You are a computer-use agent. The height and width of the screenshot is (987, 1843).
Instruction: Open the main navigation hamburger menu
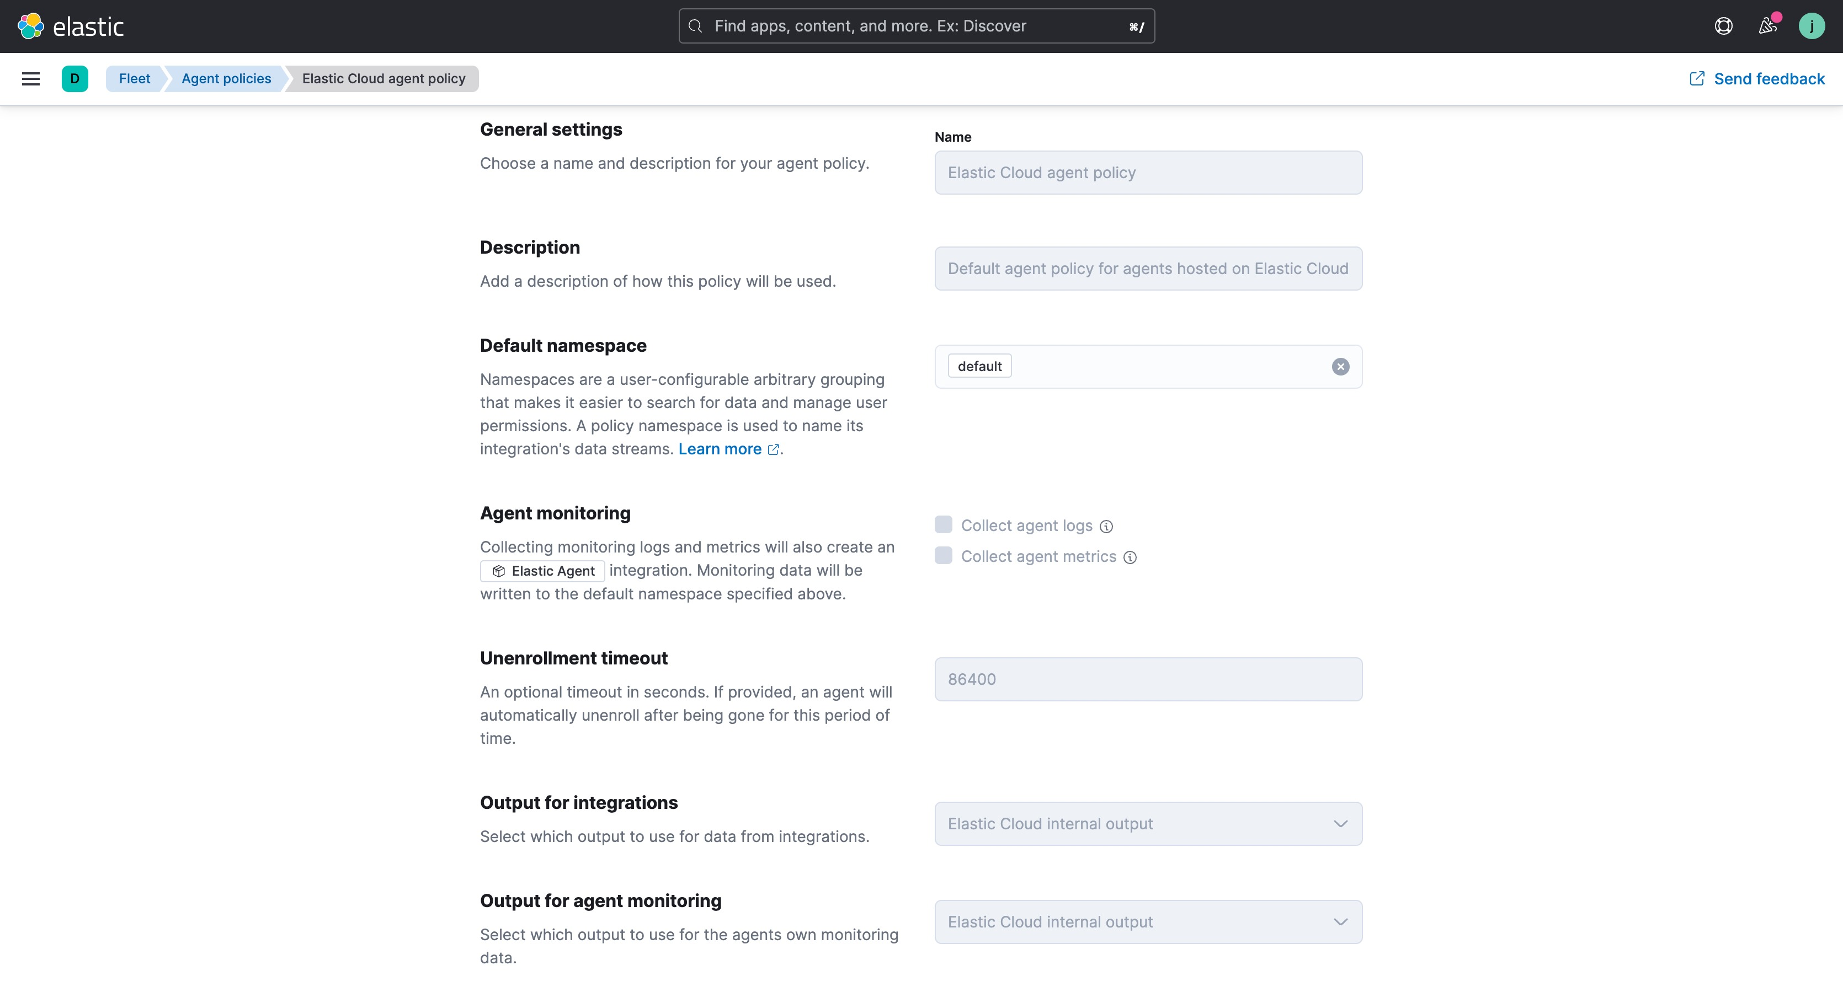[31, 79]
